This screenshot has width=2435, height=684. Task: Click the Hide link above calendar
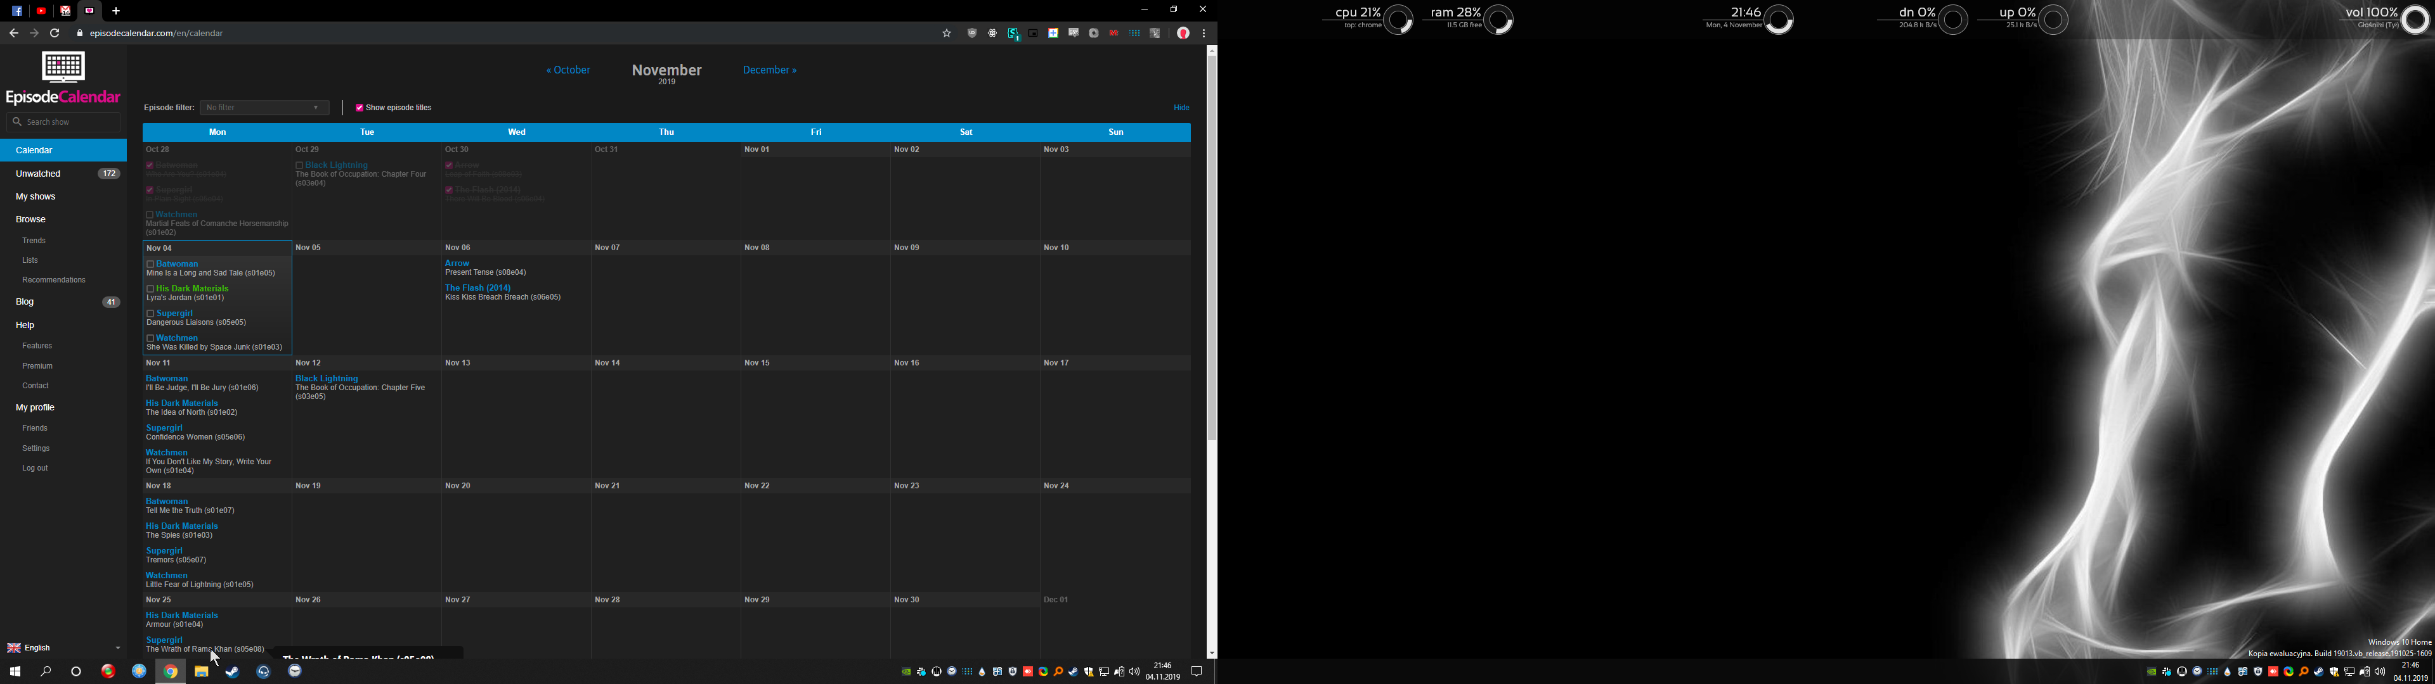(1181, 108)
